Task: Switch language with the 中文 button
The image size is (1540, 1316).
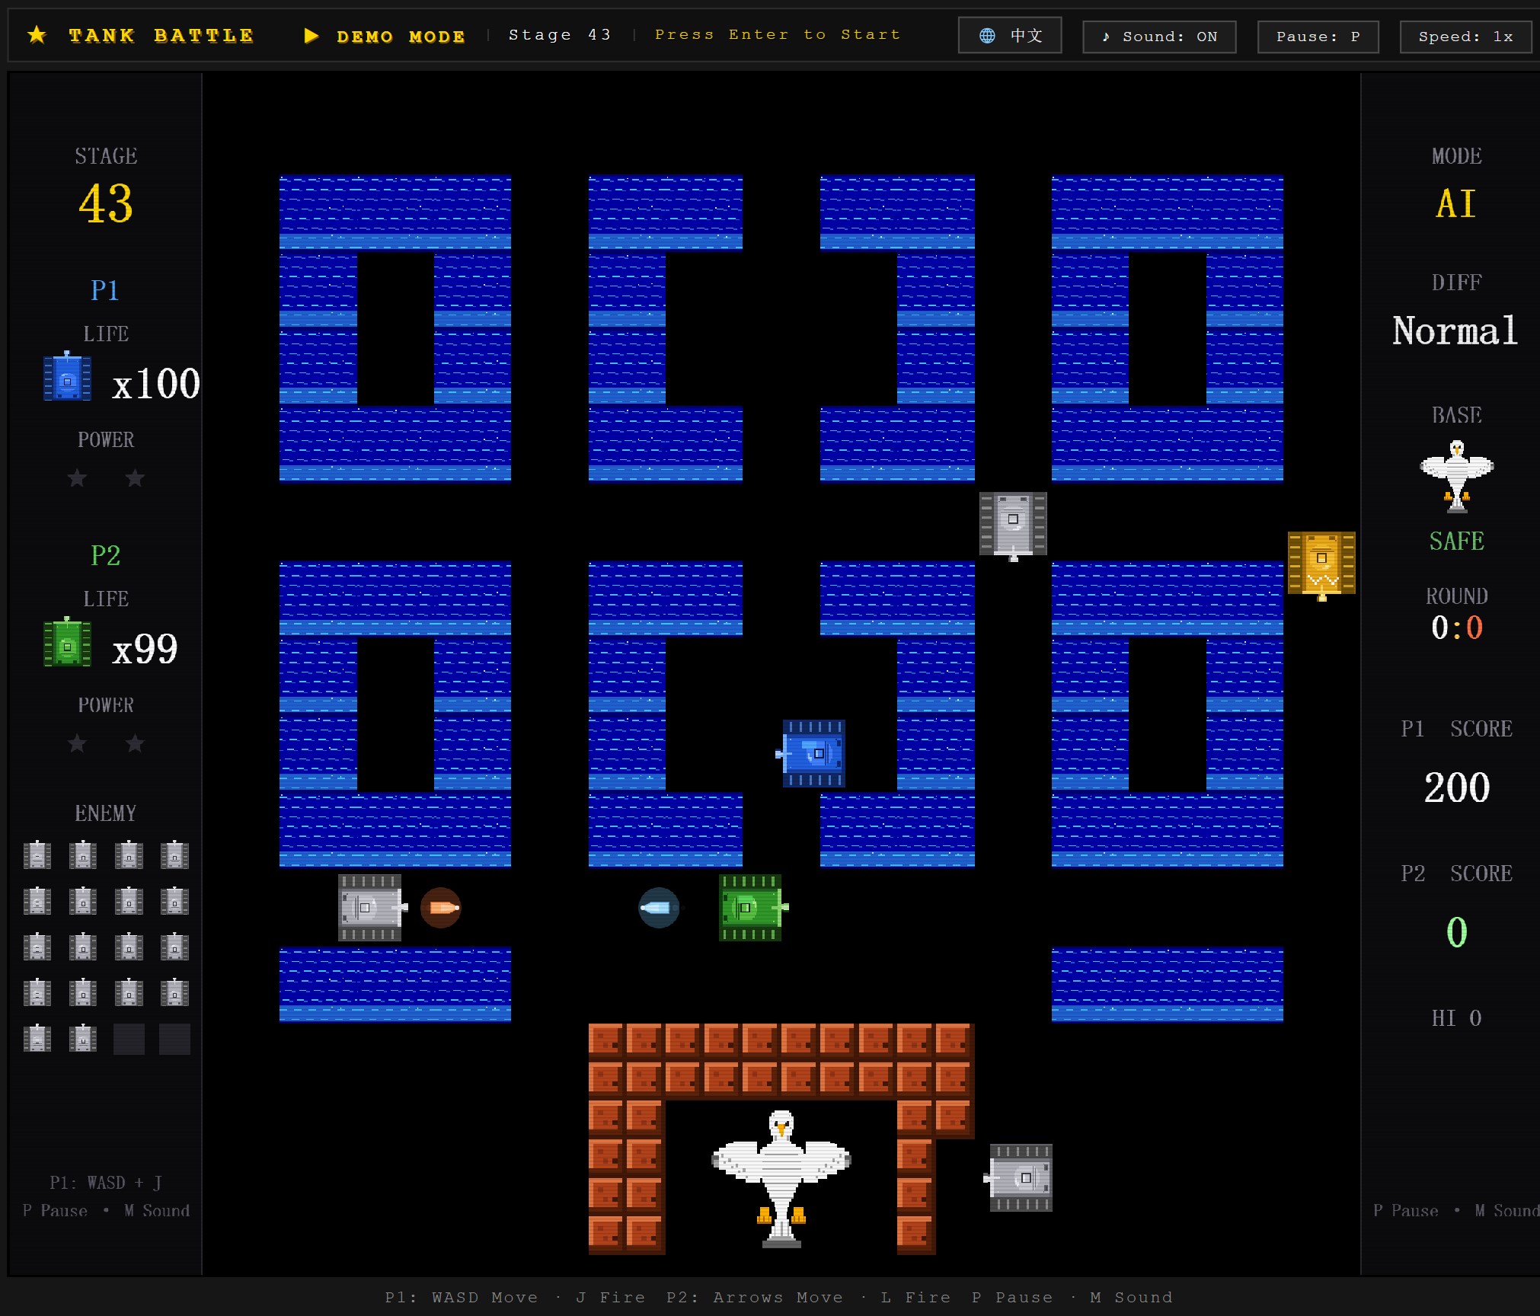Action: (x=1010, y=36)
